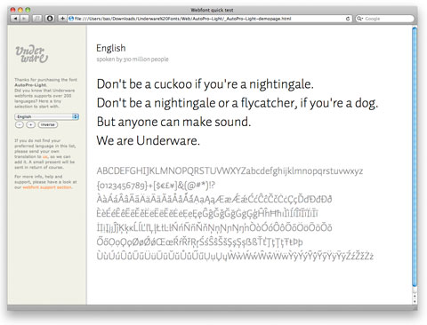427x325 pixels.
Task: Open the webfont support section link
Action: tap(47, 187)
